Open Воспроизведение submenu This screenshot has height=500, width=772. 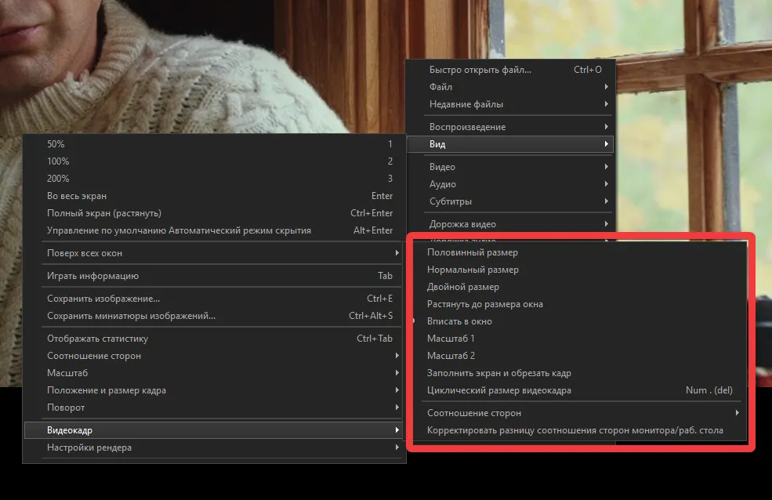click(x=510, y=126)
